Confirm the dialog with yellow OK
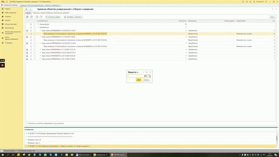279x157 pixels. click(139, 80)
